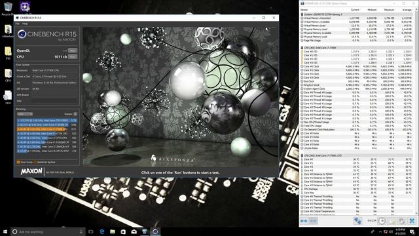Run the CPU benchmark in Cinebench

(x=73, y=57)
